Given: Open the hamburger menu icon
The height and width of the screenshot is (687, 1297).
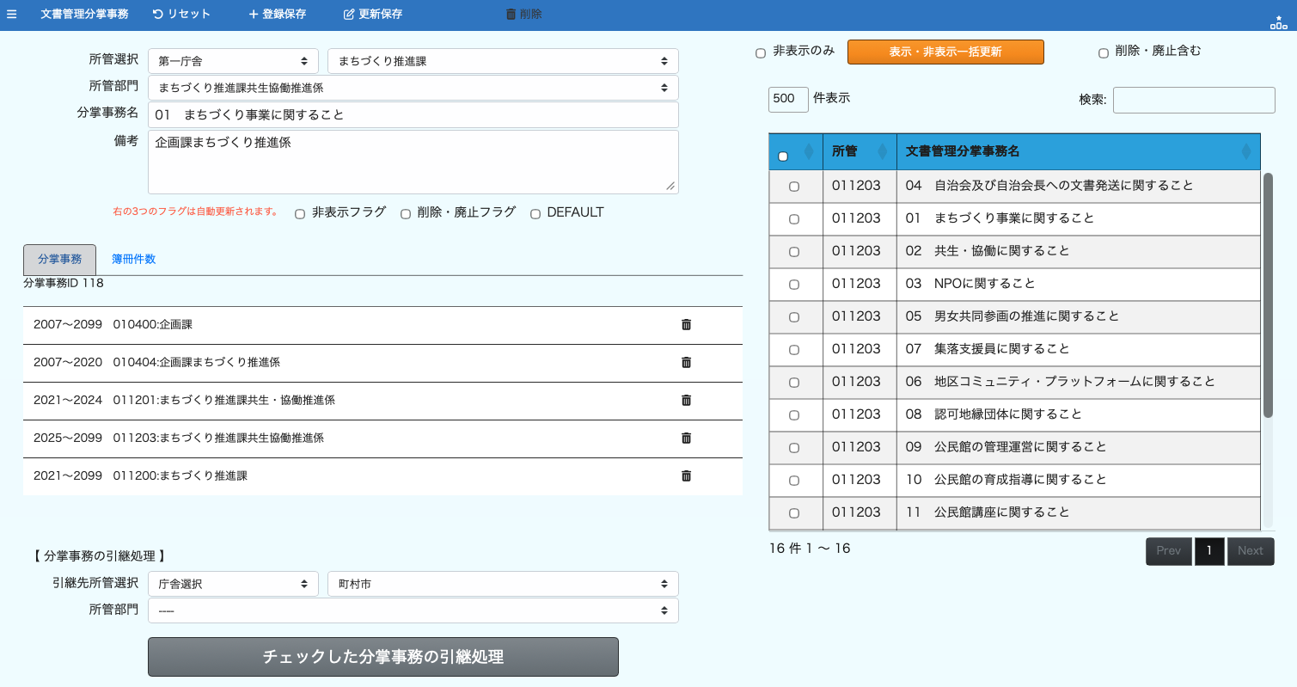Looking at the screenshot, I should (x=11, y=14).
